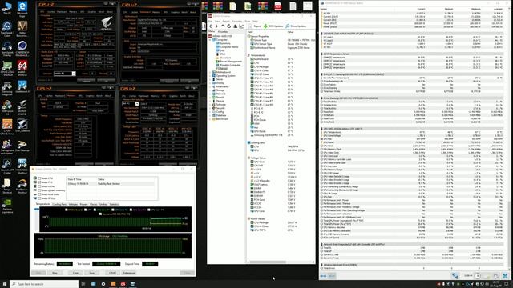Open the File menu in AIDA64
Viewport: 513px width, 288px height.
[x=210, y=21]
